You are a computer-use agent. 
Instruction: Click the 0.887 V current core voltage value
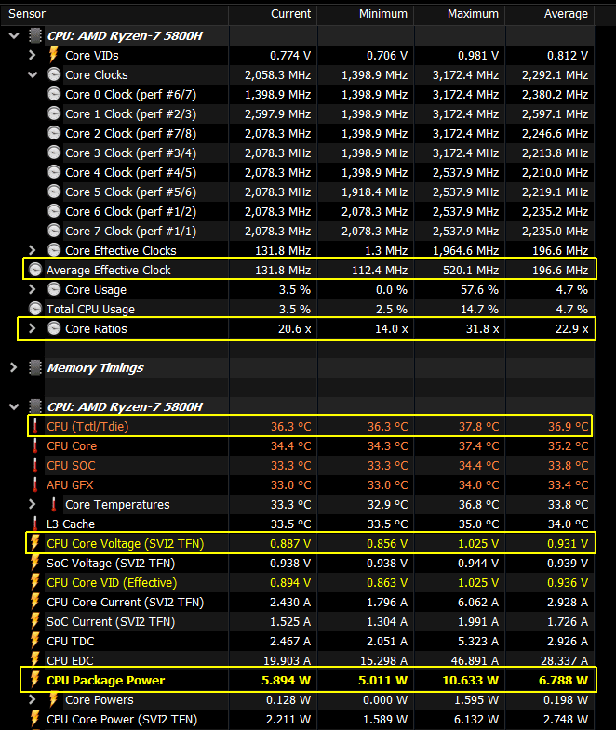[x=289, y=544]
